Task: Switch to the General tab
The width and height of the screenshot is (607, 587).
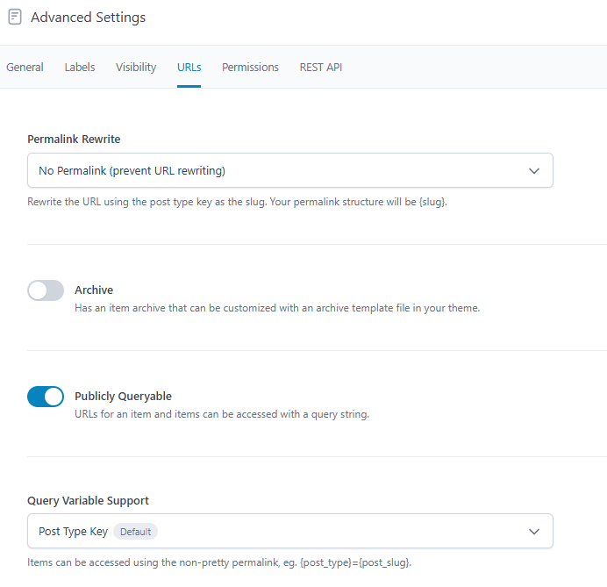Action: click(x=25, y=67)
